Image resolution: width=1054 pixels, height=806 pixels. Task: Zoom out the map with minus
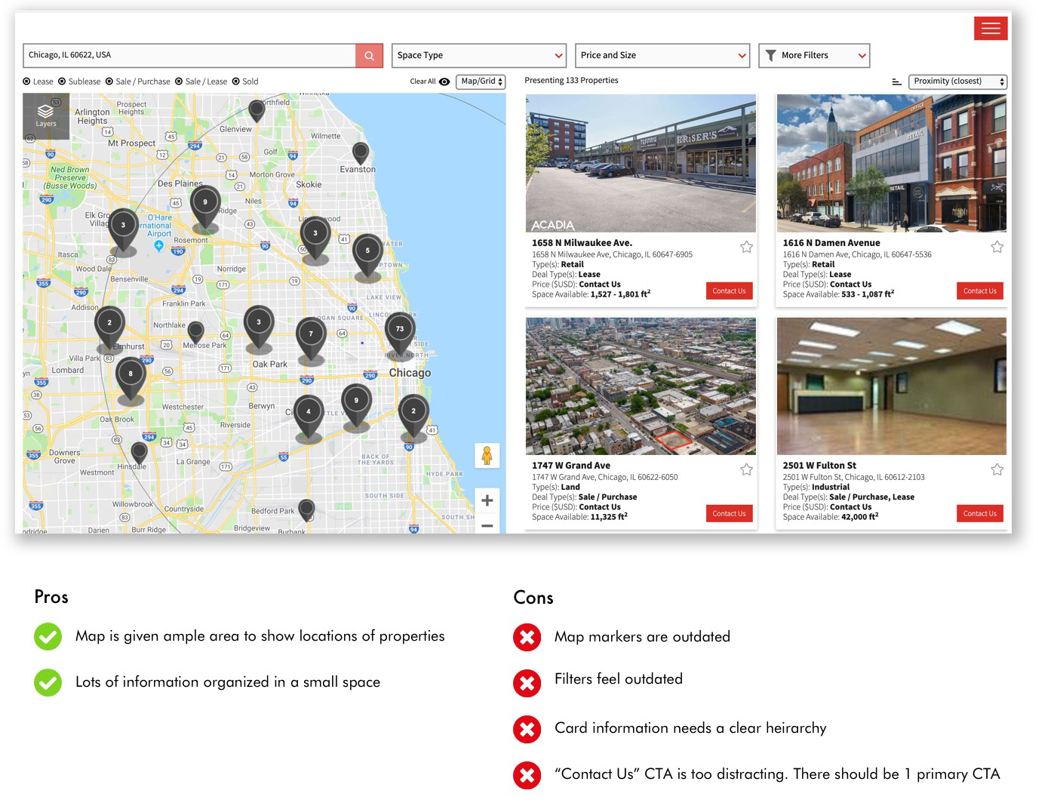[487, 525]
